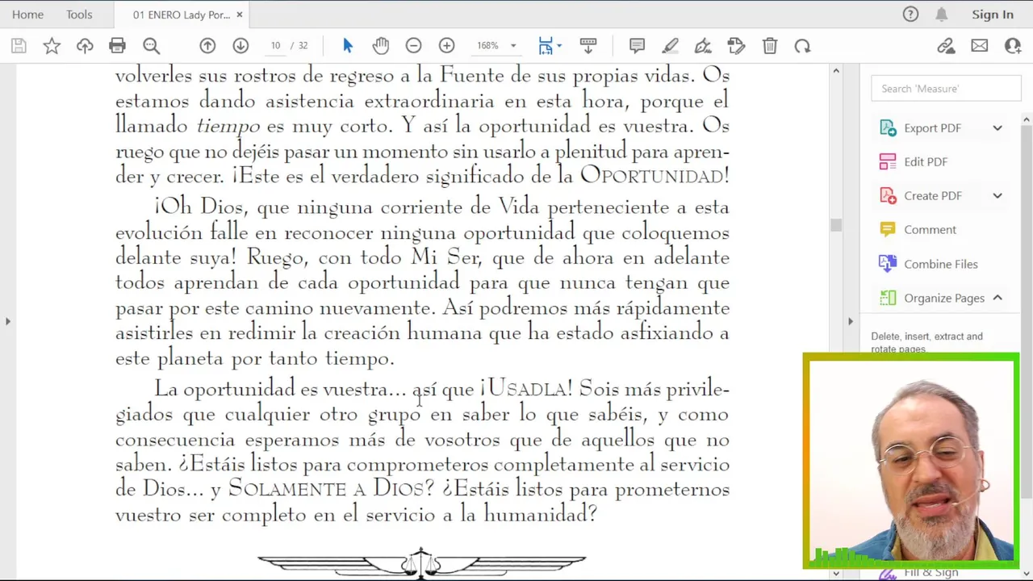Click the page number field showing 10
The width and height of the screenshot is (1033, 581).
tap(275, 46)
